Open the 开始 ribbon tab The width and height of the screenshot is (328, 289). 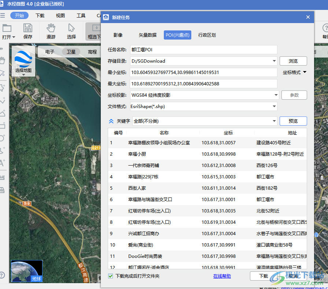[19, 15]
